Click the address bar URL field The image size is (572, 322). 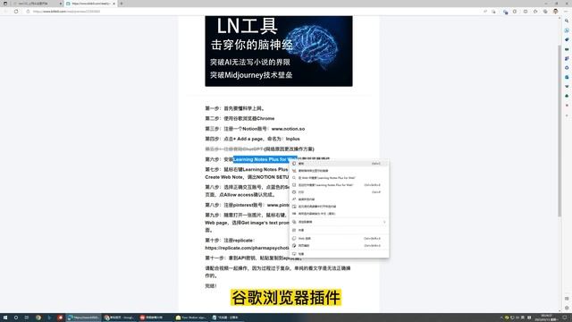256,12
